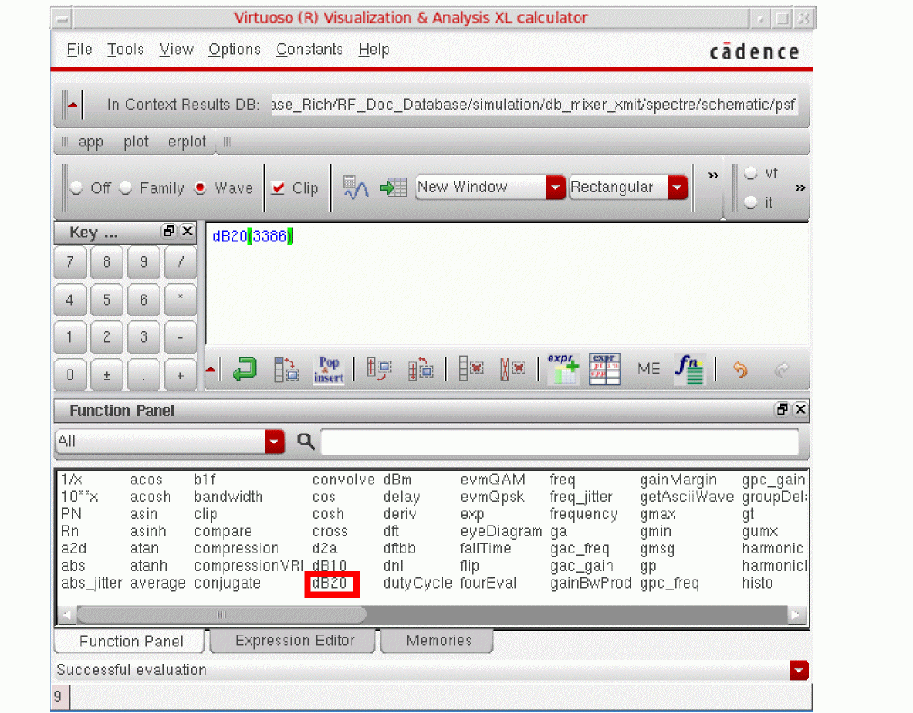Open the All category dropdown
913x713 pixels.
274,442
